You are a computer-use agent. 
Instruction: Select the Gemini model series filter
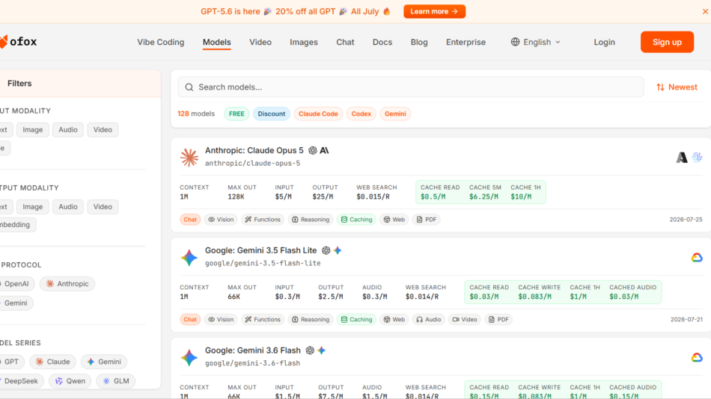[104, 362]
